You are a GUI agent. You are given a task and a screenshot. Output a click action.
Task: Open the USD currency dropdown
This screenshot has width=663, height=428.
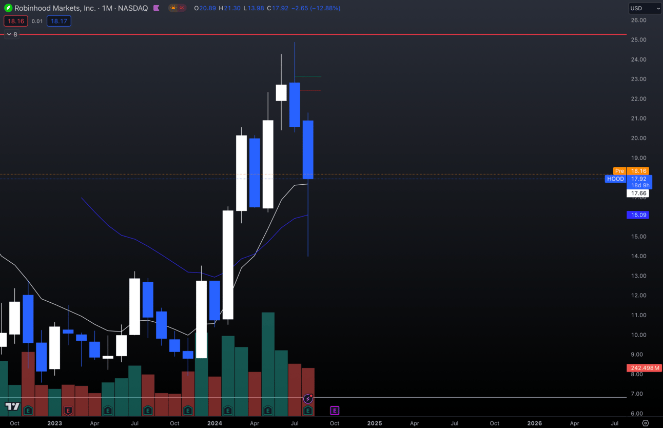click(645, 8)
